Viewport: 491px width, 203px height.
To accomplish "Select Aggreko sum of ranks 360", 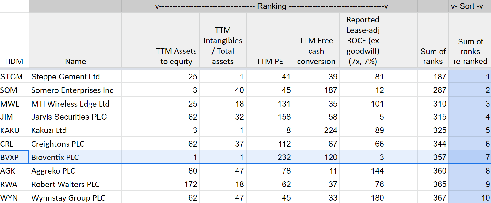I will 433,171.
